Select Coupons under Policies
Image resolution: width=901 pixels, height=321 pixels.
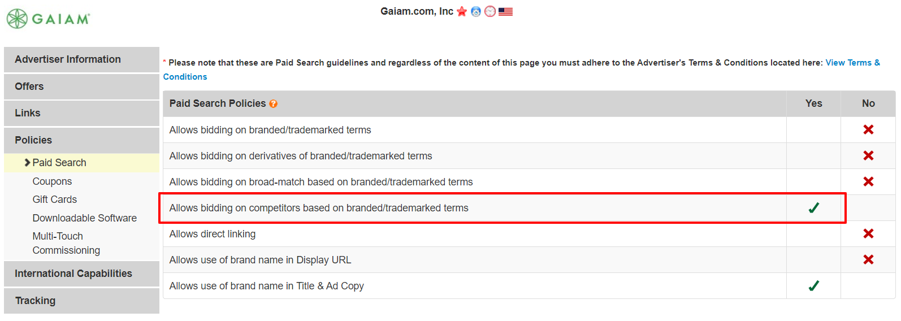click(x=52, y=181)
